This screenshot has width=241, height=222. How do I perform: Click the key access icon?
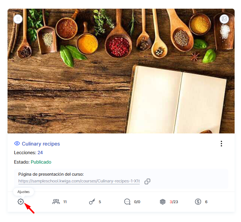(x=92, y=202)
